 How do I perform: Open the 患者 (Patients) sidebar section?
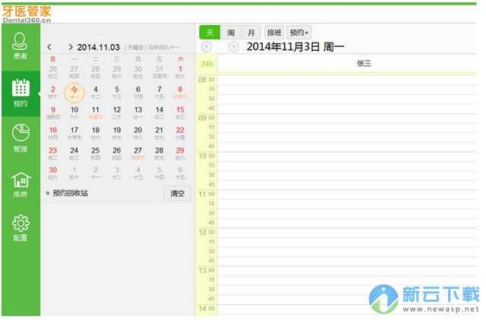click(21, 45)
